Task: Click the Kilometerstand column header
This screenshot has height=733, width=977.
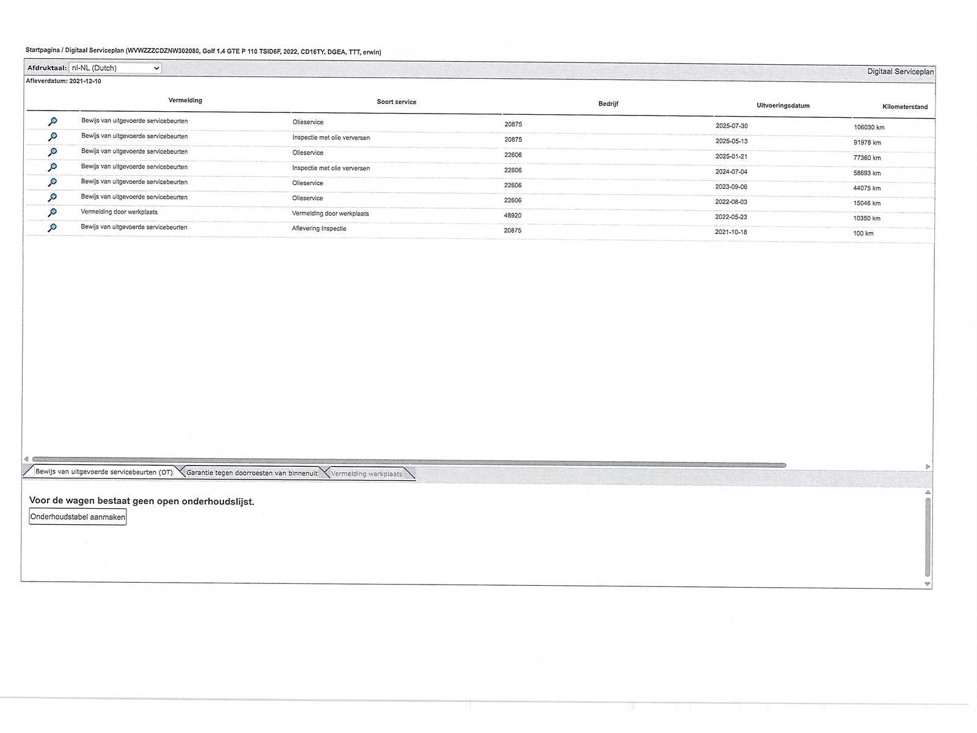Action: tap(904, 107)
